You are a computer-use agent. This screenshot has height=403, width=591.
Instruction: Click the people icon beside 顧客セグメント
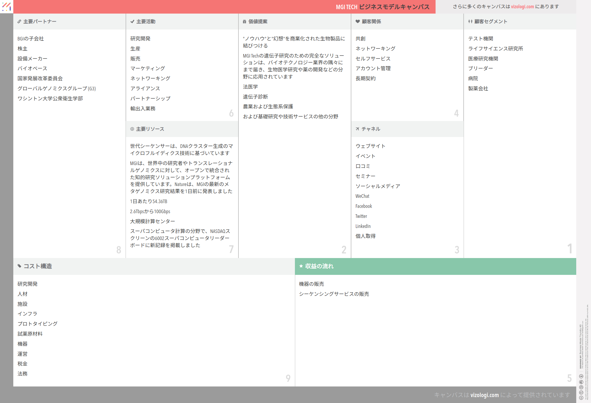[x=470, y=22]
